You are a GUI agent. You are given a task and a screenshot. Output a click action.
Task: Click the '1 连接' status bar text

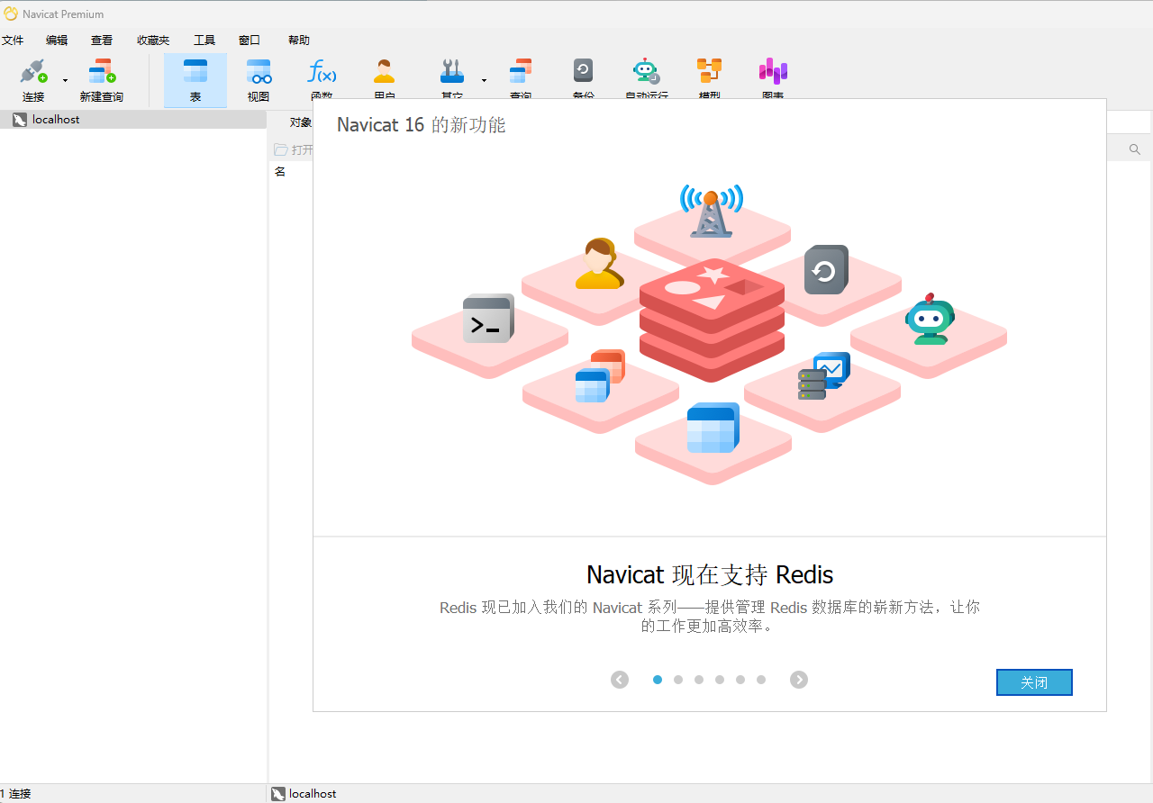point(15,794)
